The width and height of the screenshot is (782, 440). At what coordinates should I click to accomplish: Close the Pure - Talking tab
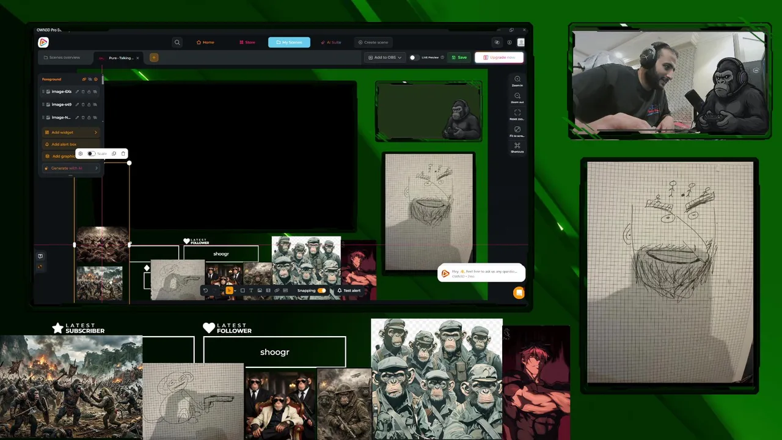pos(137,58)
